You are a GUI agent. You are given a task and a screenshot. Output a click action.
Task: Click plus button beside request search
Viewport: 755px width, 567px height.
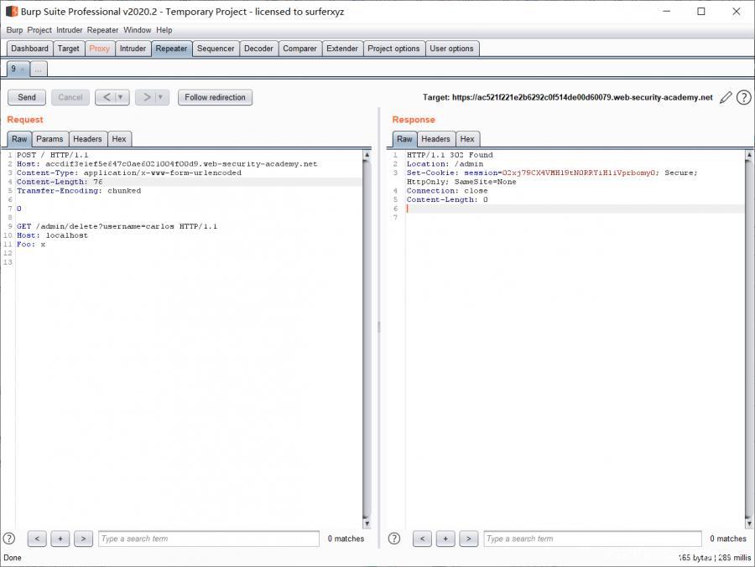click(60, 539)
